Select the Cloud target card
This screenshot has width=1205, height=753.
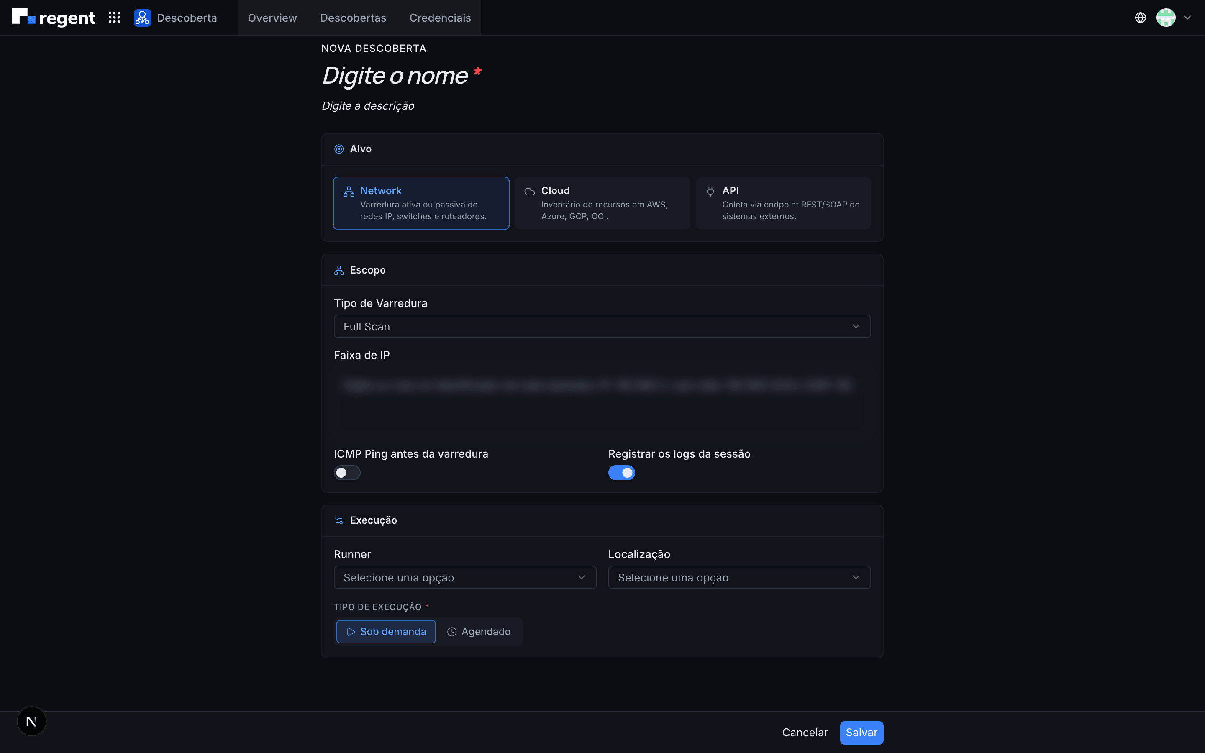point(602,203)
